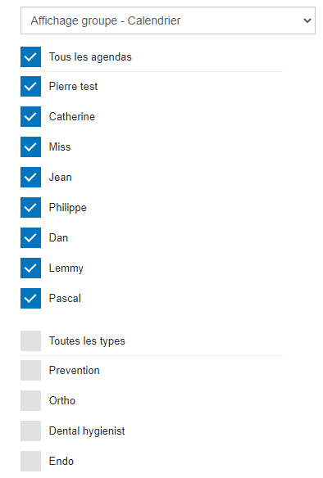Viewport: 323px width, 478px height.
Task: Toggle the Lemmy agenda checkbox
Action: (x=30, y=268)
